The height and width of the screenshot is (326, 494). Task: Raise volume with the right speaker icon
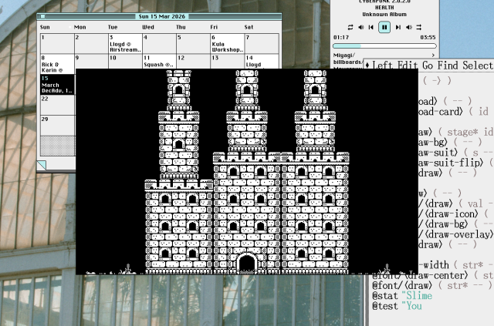[x=409, y=28]
